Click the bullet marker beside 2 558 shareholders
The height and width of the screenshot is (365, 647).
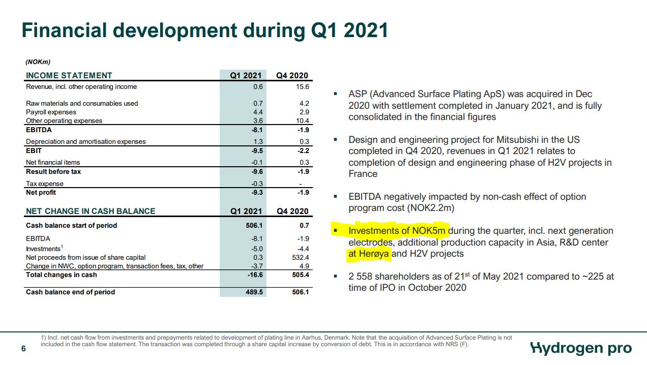click(x=335, y=277)
